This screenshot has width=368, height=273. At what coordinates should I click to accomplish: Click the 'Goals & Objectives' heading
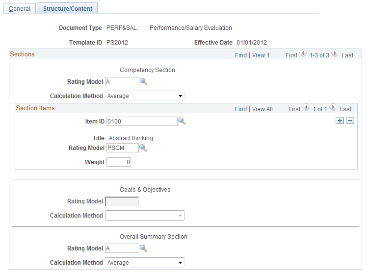145,190
